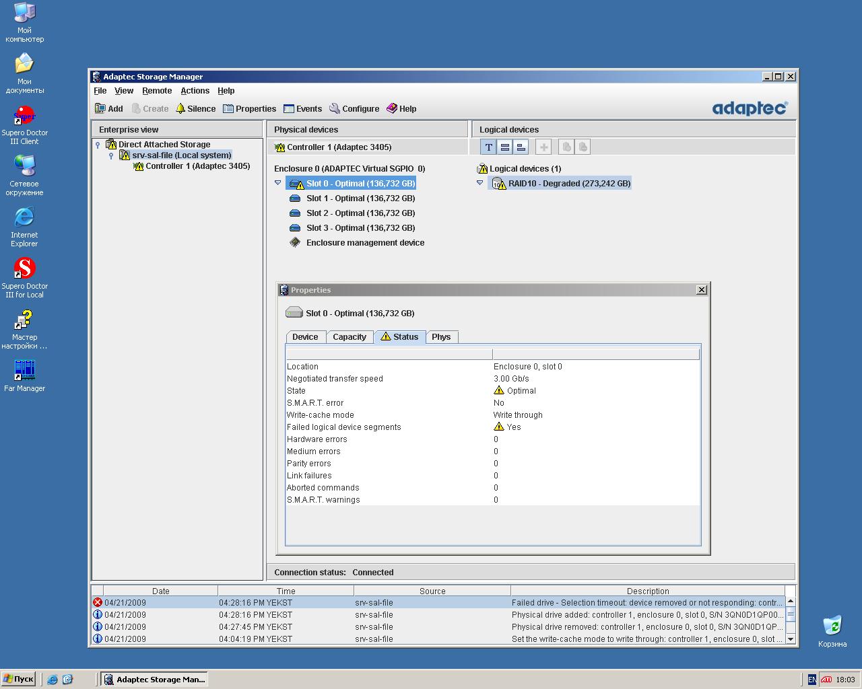This screenshot has width=862, height=689.
Task: Switch to text description view mode
Action: pos(488,147)
